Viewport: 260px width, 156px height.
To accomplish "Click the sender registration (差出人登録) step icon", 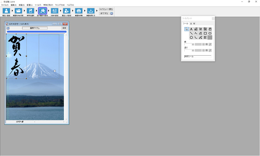I will point(6,11).
